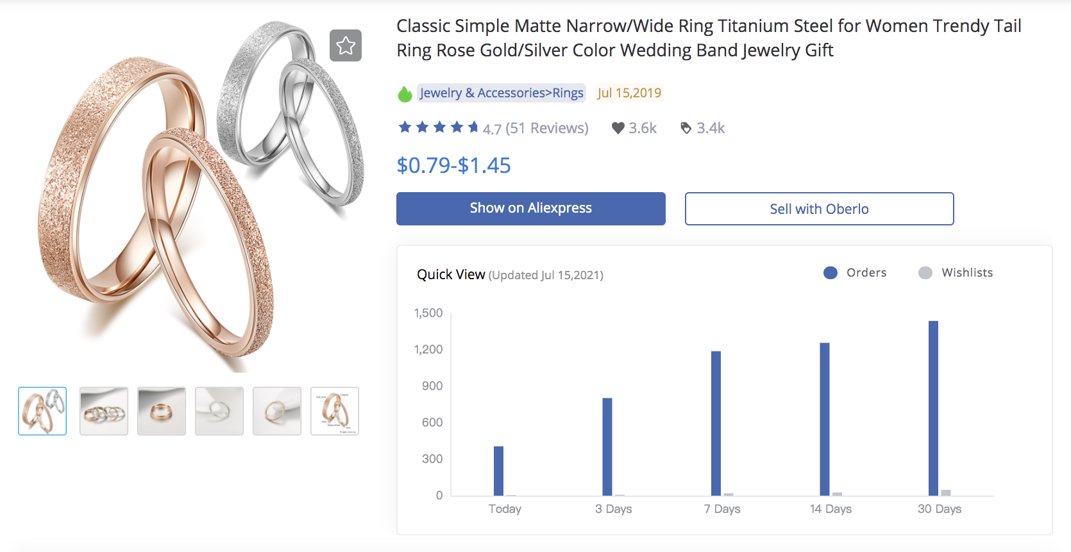This screenshot has height=552, width=1071.
Task: Click the 30 Days orders bar
Action: click(x=931, y=410)
